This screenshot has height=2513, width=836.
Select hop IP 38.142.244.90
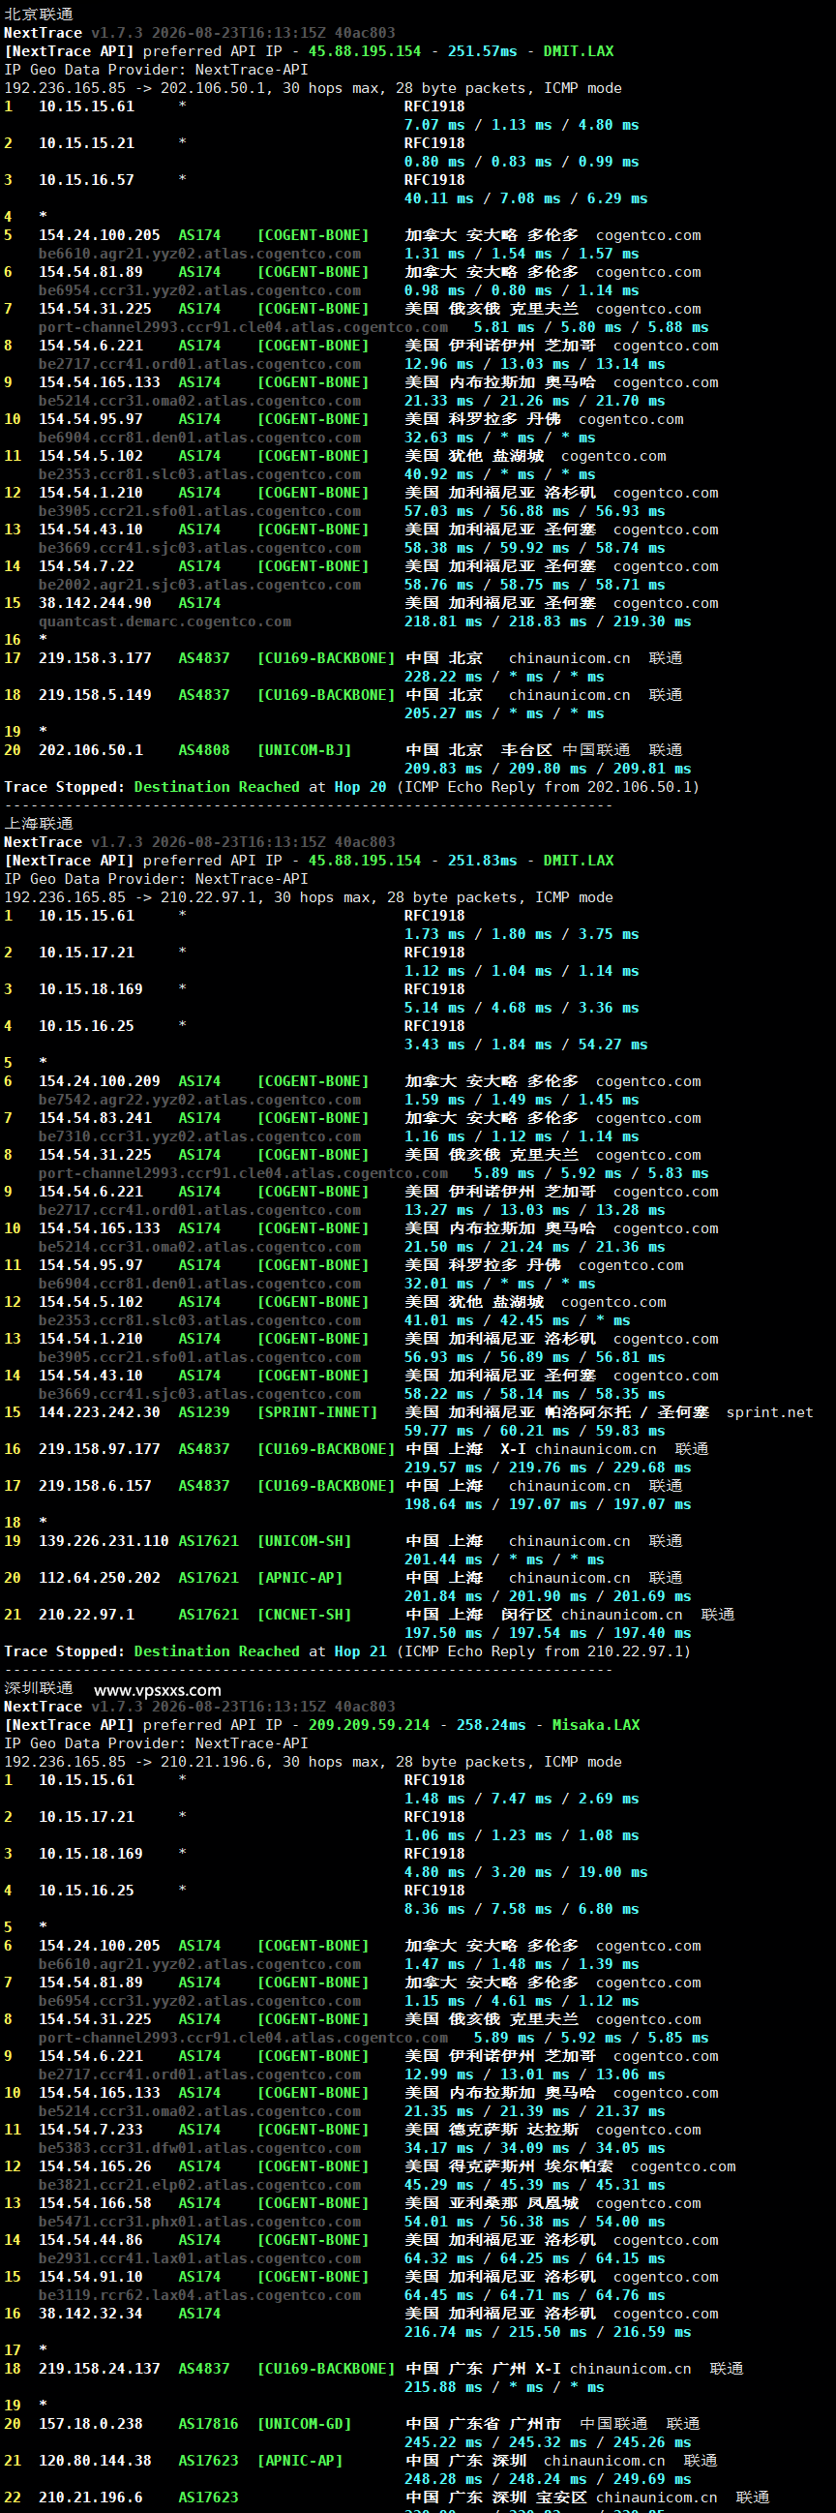[95, 603]
